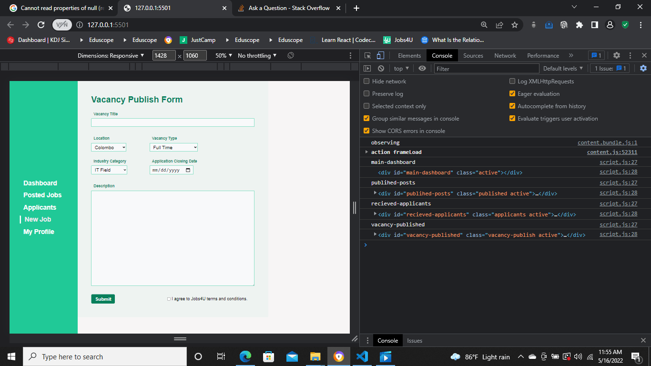The image size is (651, 366).
Task: Enable Log XMLHttpRequests checkbox
Action: tap(512, 81)
